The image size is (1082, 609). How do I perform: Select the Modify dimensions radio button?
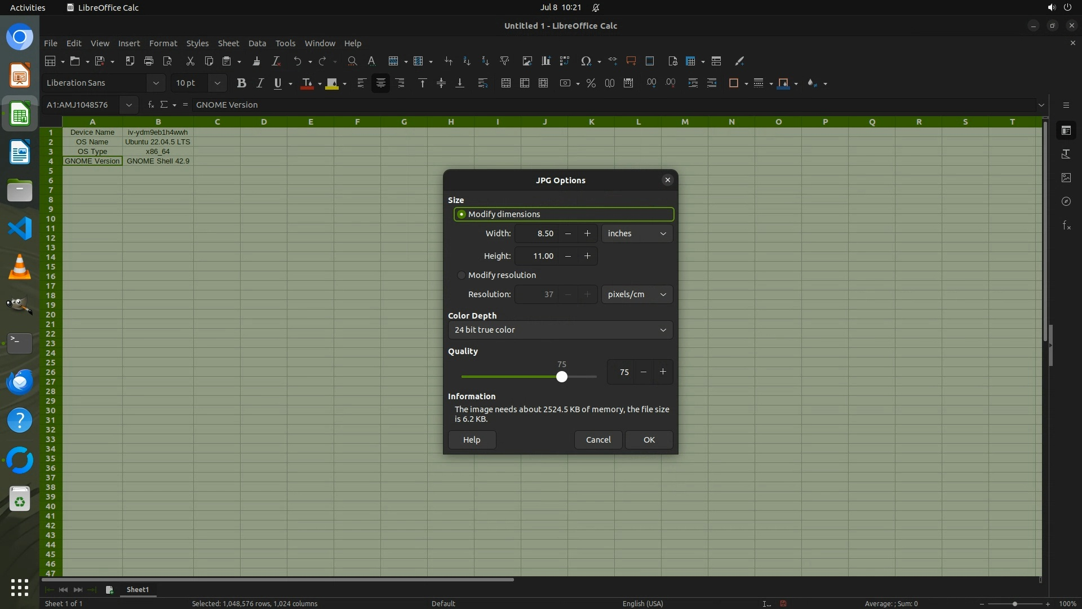(462, 214)
